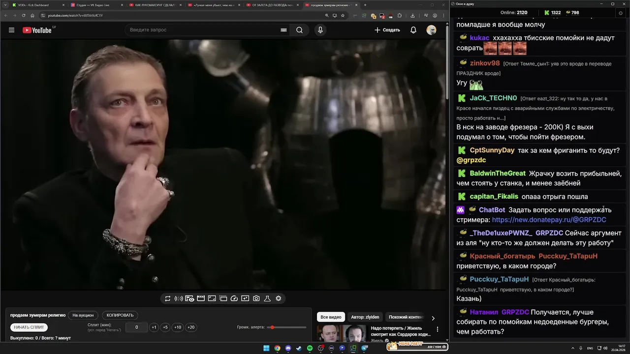Open the Windows Start menu
Viewport: 630px width, 354px height.
pyautogui.click(x=266, y=348)
